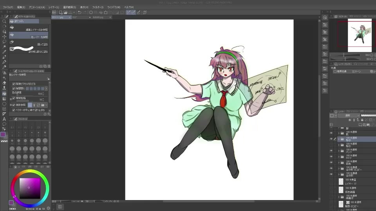Screen dimensions: 376x211
Task: Select the 他レイヤーを参照 sub tool
Action: click(x=29, y=36)
